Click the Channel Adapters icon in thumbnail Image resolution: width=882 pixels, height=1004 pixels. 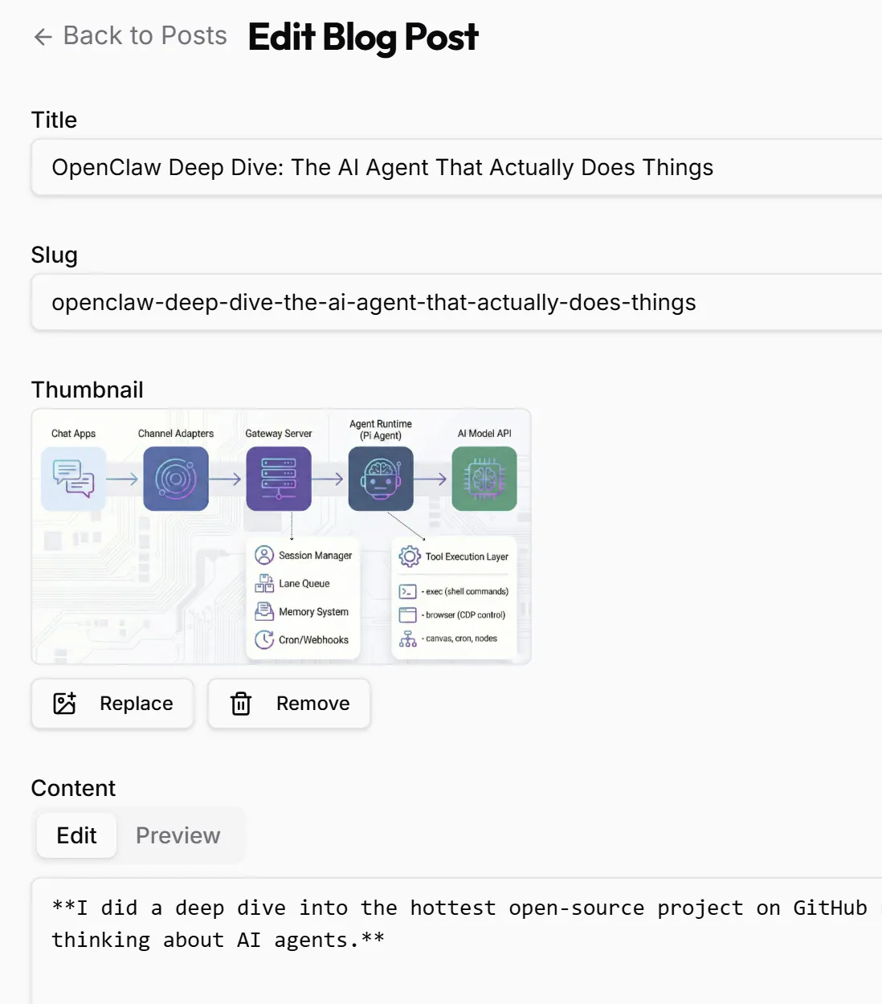(x=176, y=479)
